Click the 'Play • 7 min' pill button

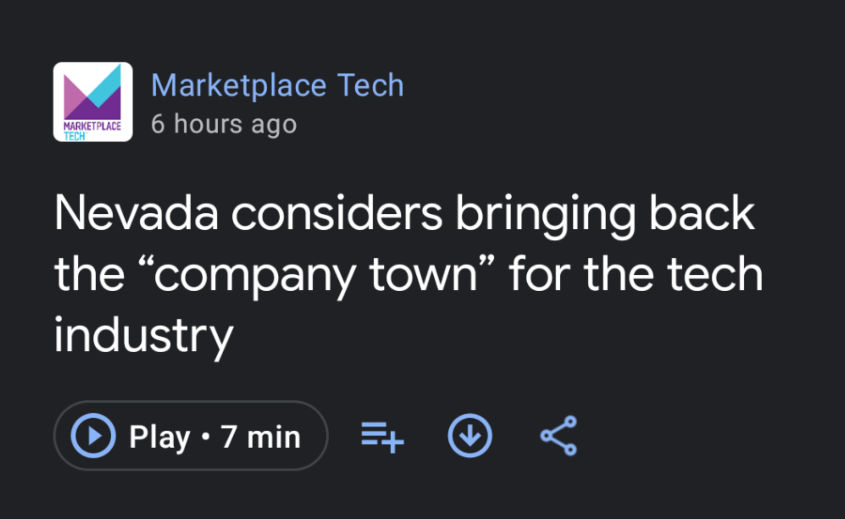click(x=191, y=436)
